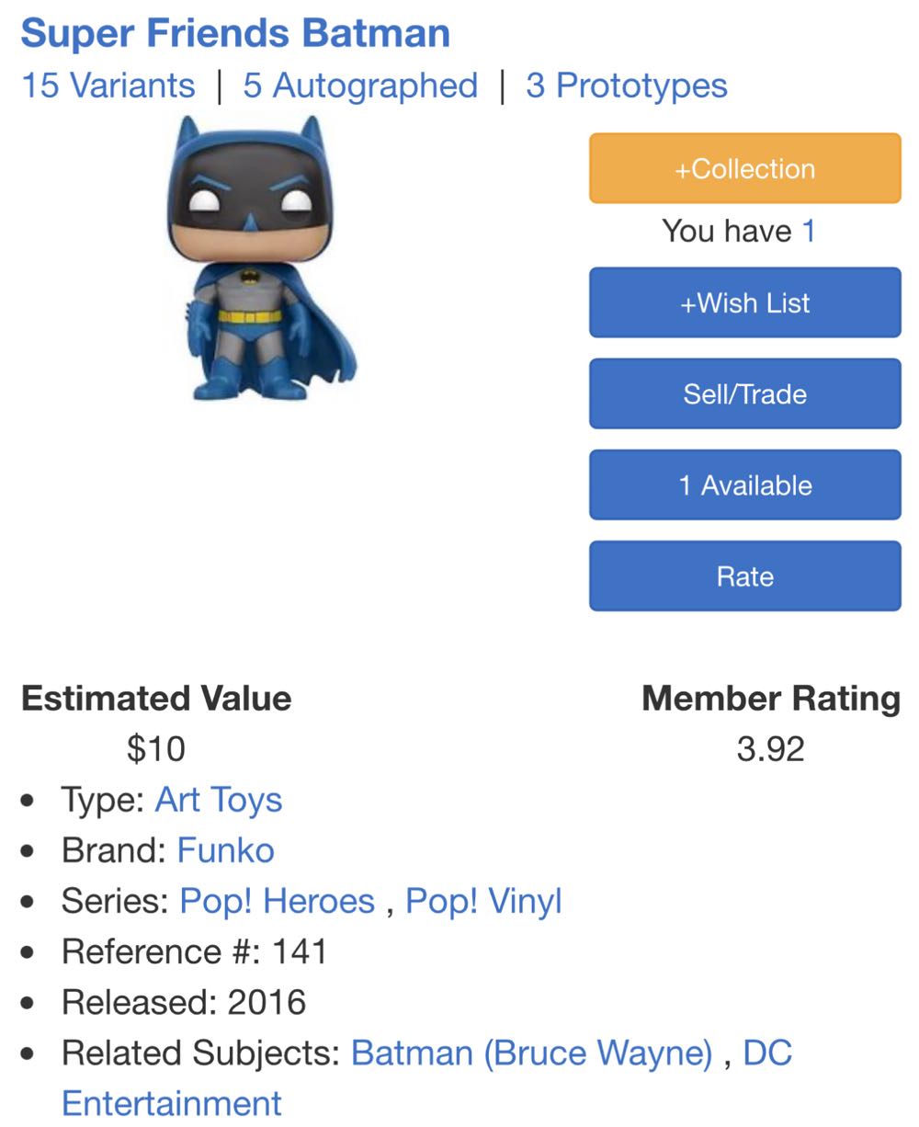Click the Estimated Value $10 text

[157, 748]
